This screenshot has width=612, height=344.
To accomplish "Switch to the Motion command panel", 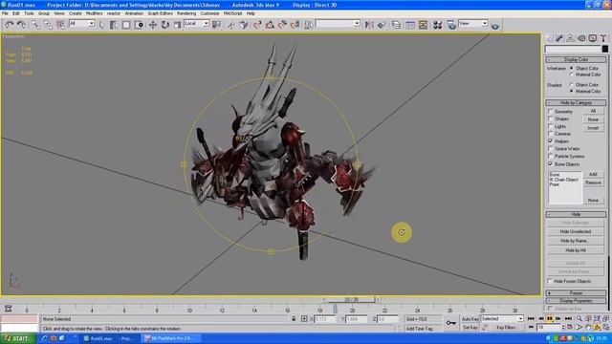I will (581, 38).
